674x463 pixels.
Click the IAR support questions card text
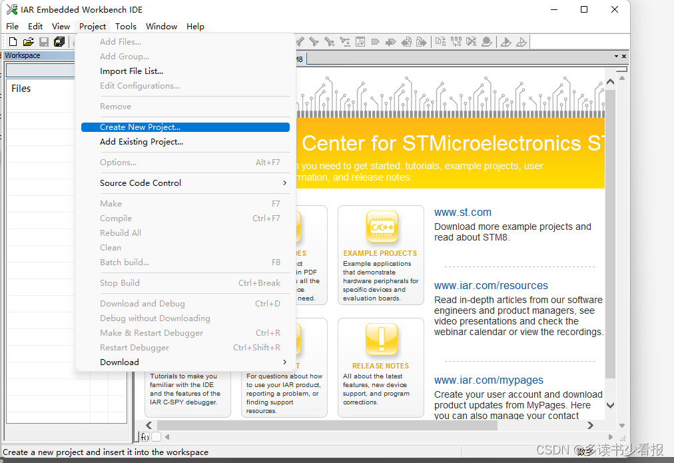point(284,393)
